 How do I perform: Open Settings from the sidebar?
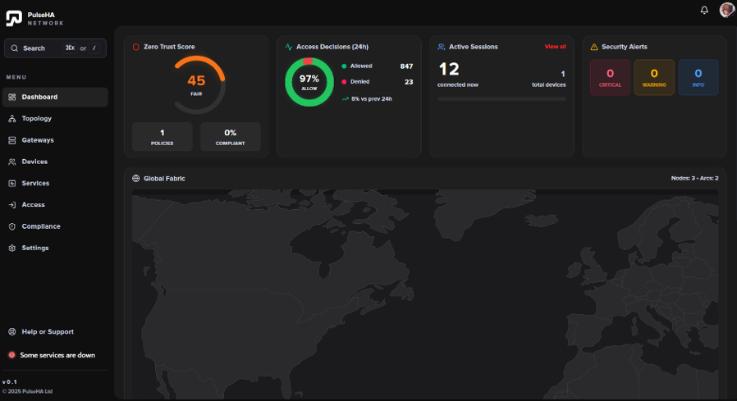click(x=35, y=248)
